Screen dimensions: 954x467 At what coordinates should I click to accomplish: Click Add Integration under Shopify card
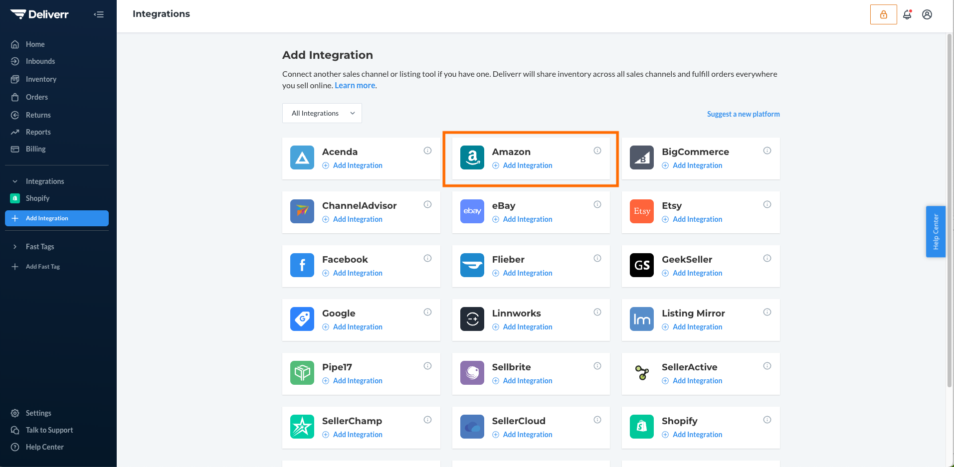click(692, 435)
